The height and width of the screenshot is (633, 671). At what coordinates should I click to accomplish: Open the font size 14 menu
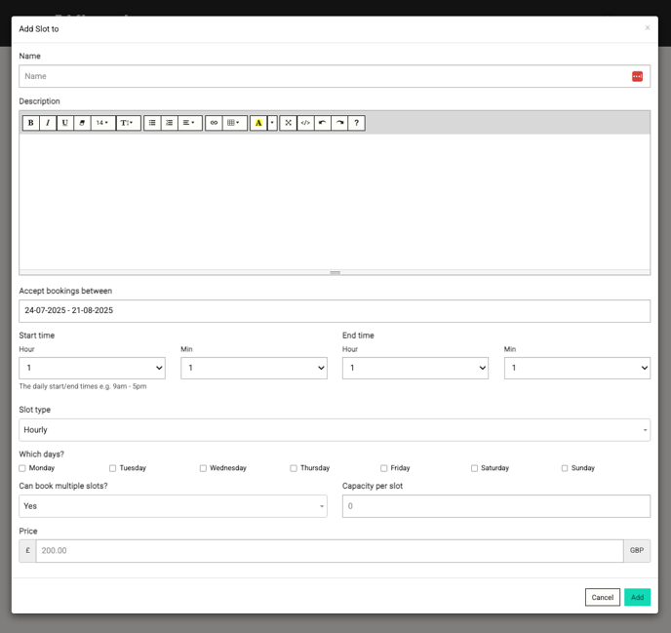pyautogui.click(x=102, y=123)
